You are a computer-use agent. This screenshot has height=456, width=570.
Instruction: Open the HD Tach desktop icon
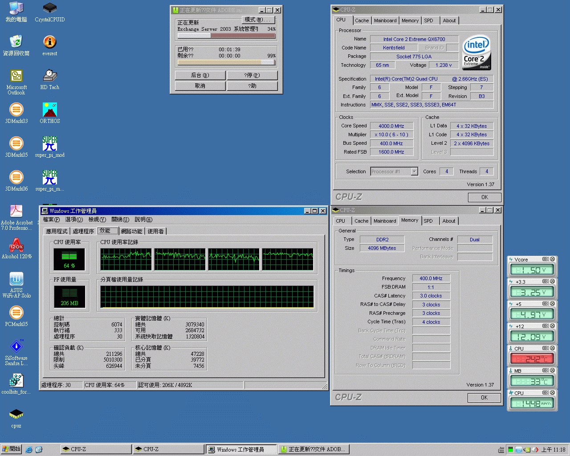49,79
